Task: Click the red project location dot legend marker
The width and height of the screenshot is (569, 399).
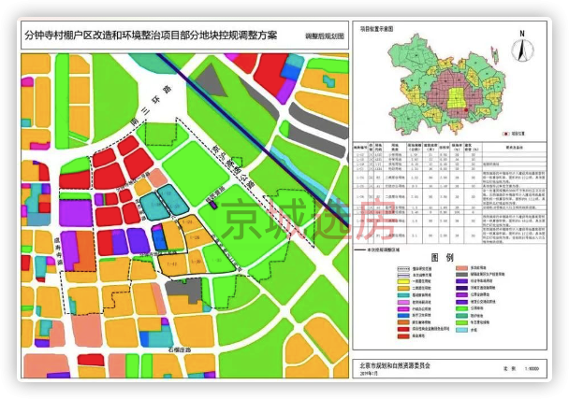Action: 506,134
